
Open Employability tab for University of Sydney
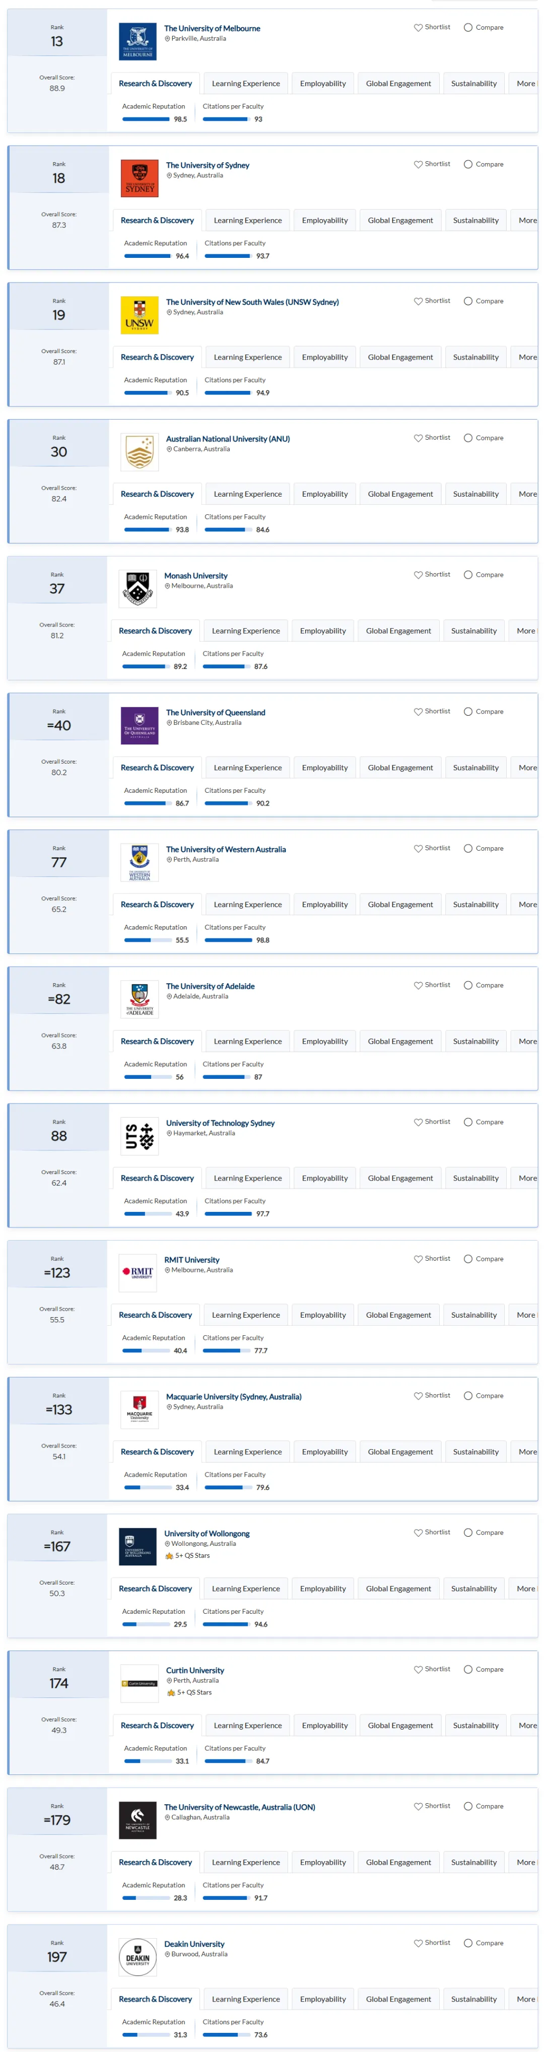(325, 221)
